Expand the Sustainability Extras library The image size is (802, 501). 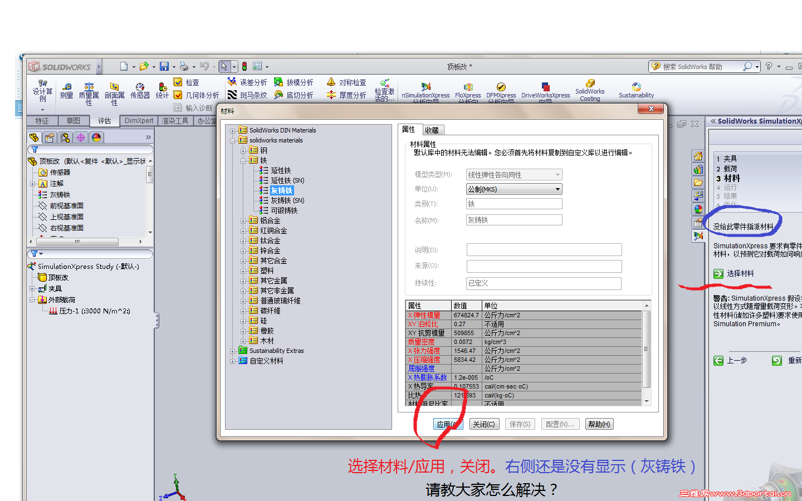click(233, 351)
